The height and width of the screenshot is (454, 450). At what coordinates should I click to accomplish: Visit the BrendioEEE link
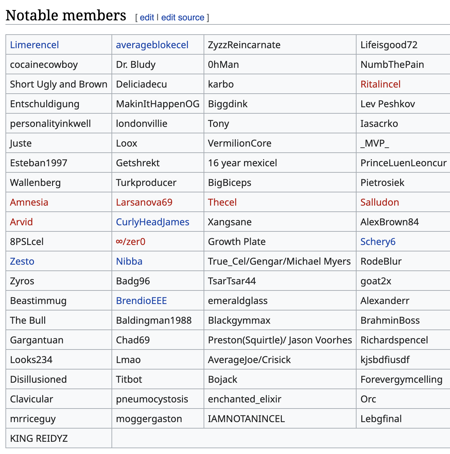[141, 301]
